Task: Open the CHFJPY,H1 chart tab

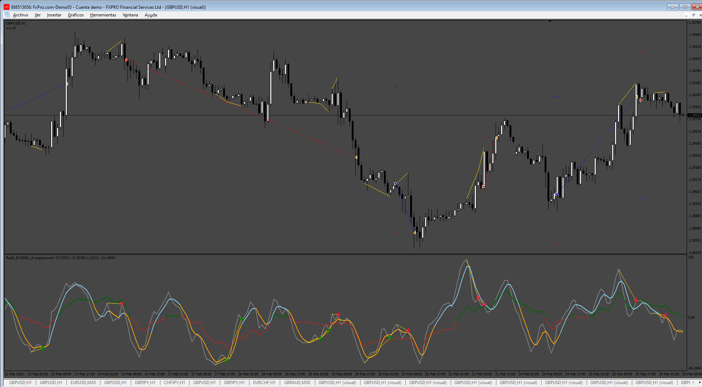Action: pos(174,383)
